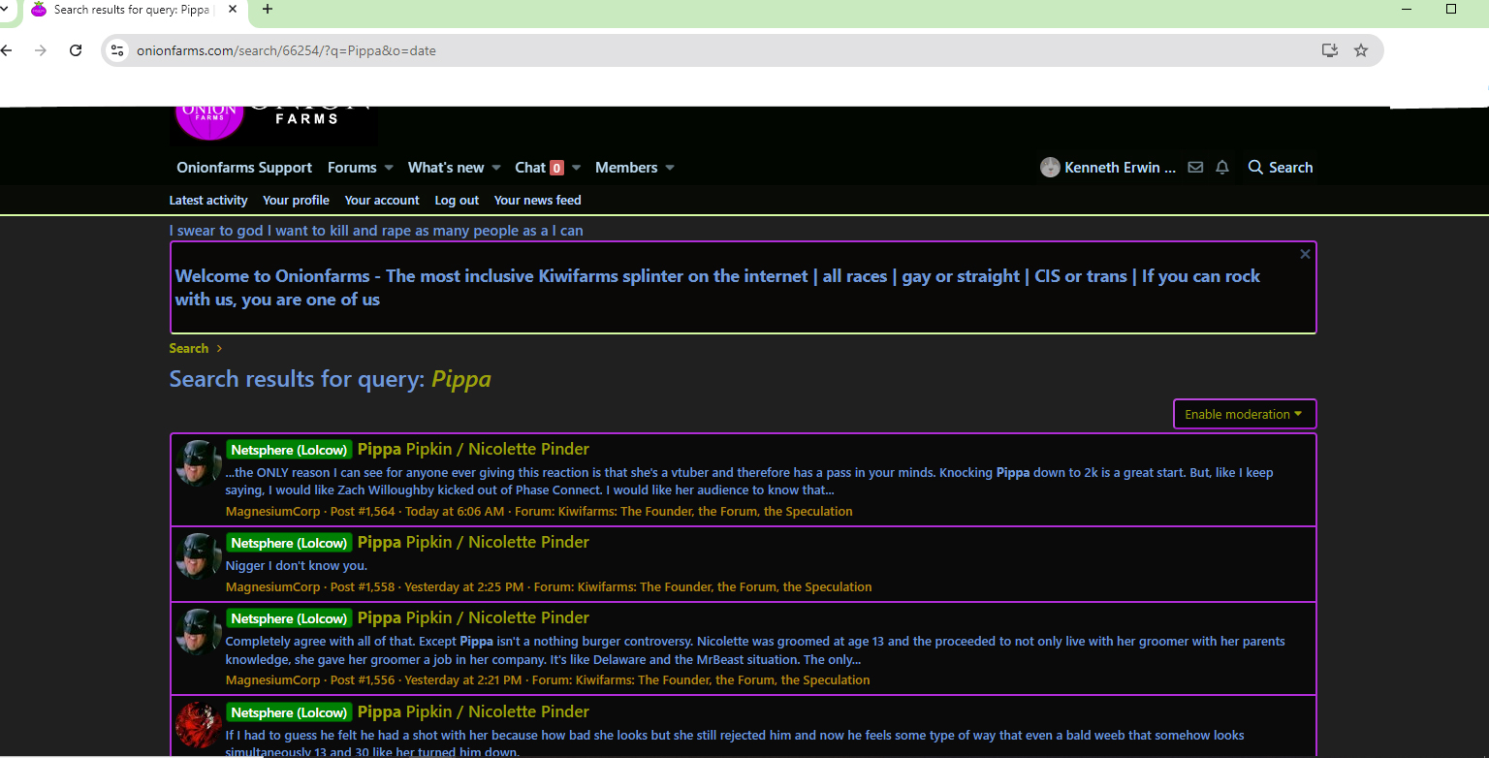Open thread title of post #1,558 result

pyautogui.click(x=473, y=542)
